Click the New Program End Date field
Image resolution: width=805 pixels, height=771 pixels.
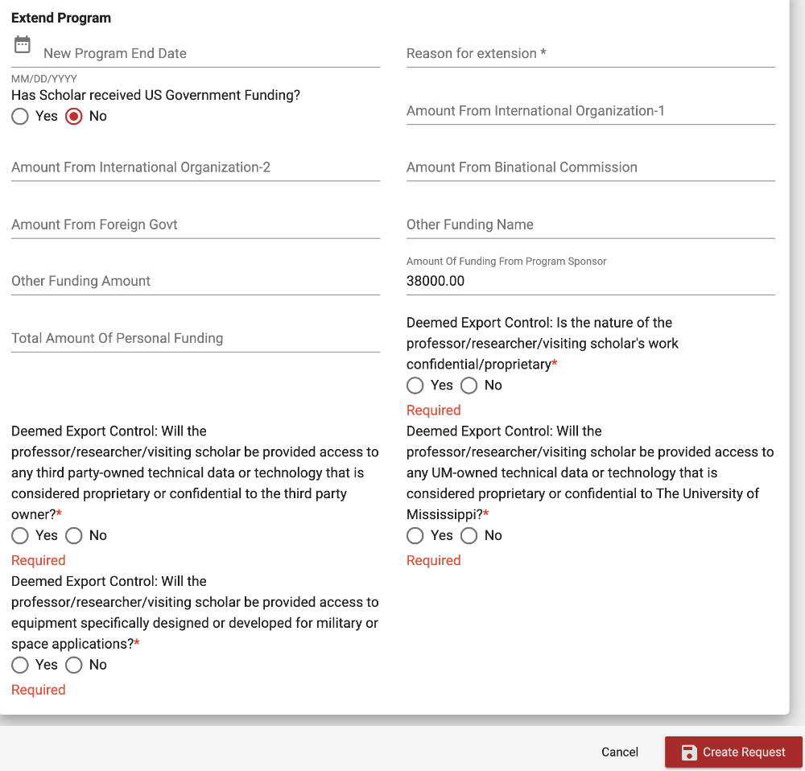(x=209, y=53)
